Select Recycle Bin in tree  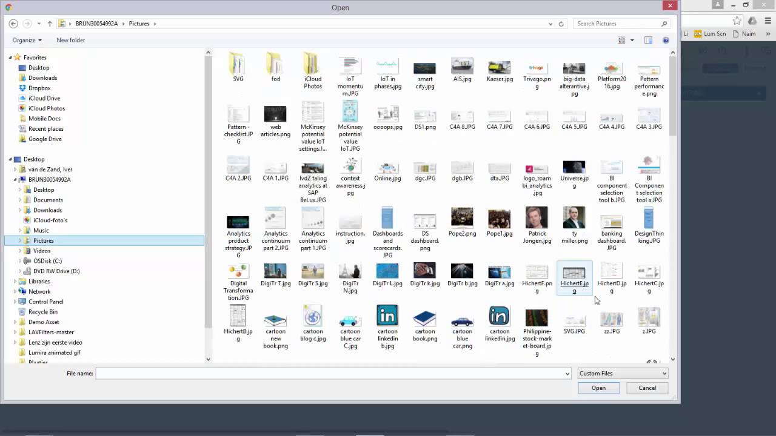coord(42,312)
